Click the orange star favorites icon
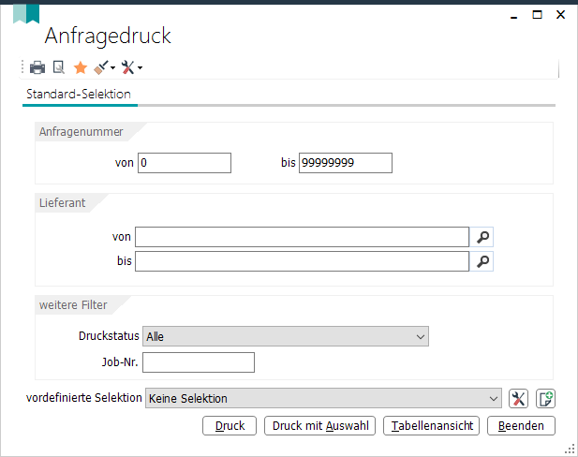Viewport: 578px width, 457px height. click(81, 67)
